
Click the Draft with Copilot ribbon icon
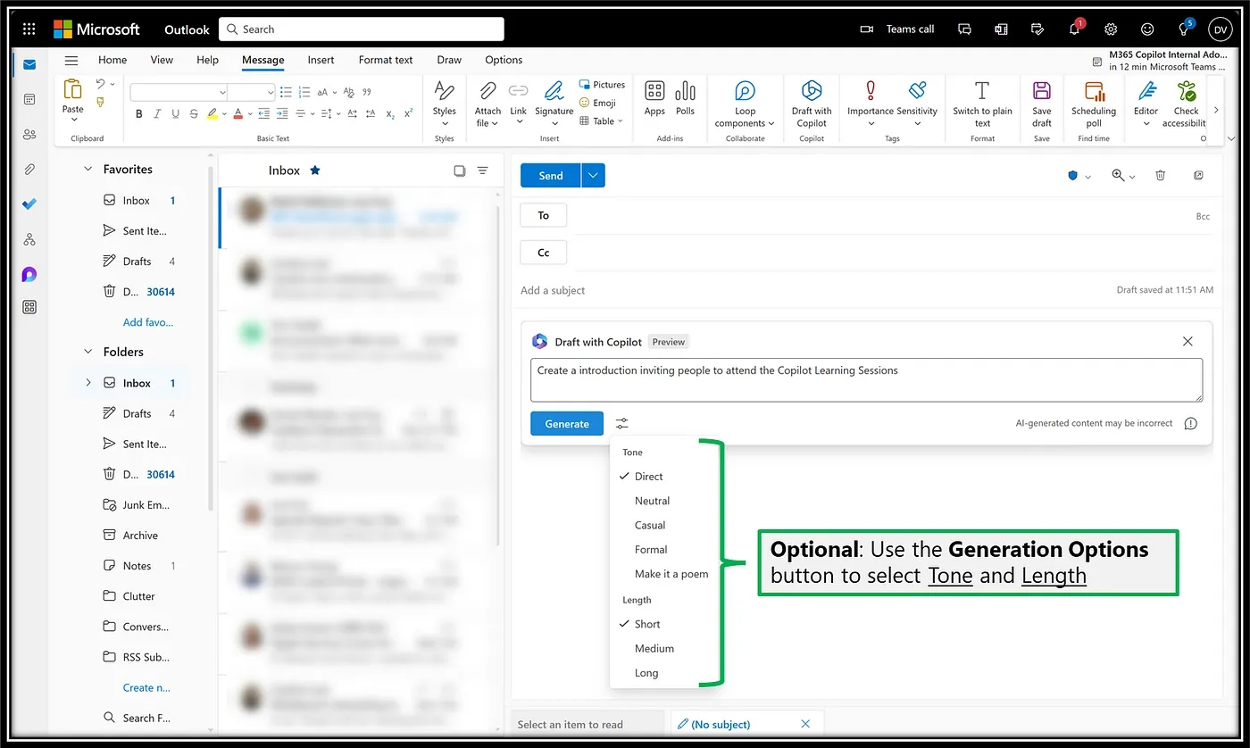[811, 92]
